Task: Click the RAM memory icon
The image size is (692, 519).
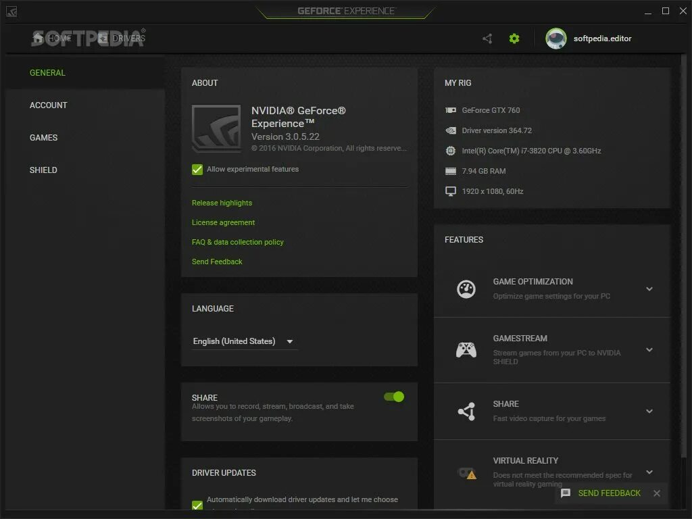Action: point(451,171)
